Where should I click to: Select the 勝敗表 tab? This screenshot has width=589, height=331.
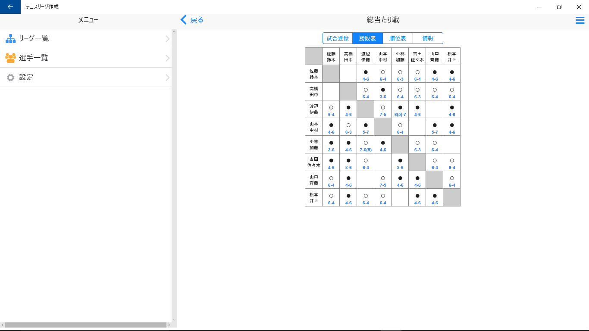(x=367, y=38)
